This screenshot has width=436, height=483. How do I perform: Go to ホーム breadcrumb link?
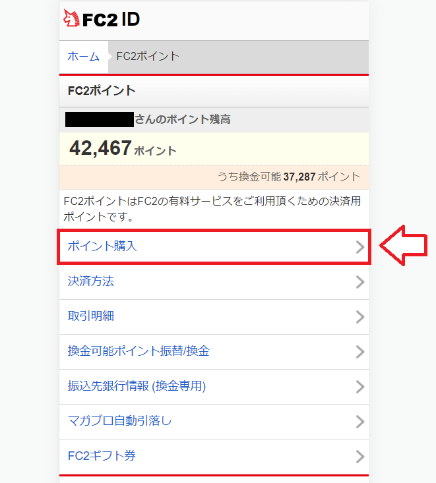(84, 57)
